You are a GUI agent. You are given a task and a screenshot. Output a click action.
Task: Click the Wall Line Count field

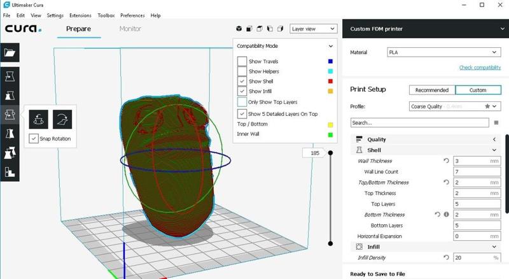click(x=477, y=171)
